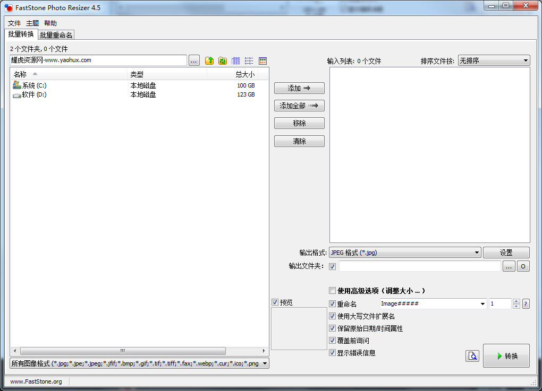Click the conversion preview magnifier icon
Viewport: 542px width, 391px height.
472,356
